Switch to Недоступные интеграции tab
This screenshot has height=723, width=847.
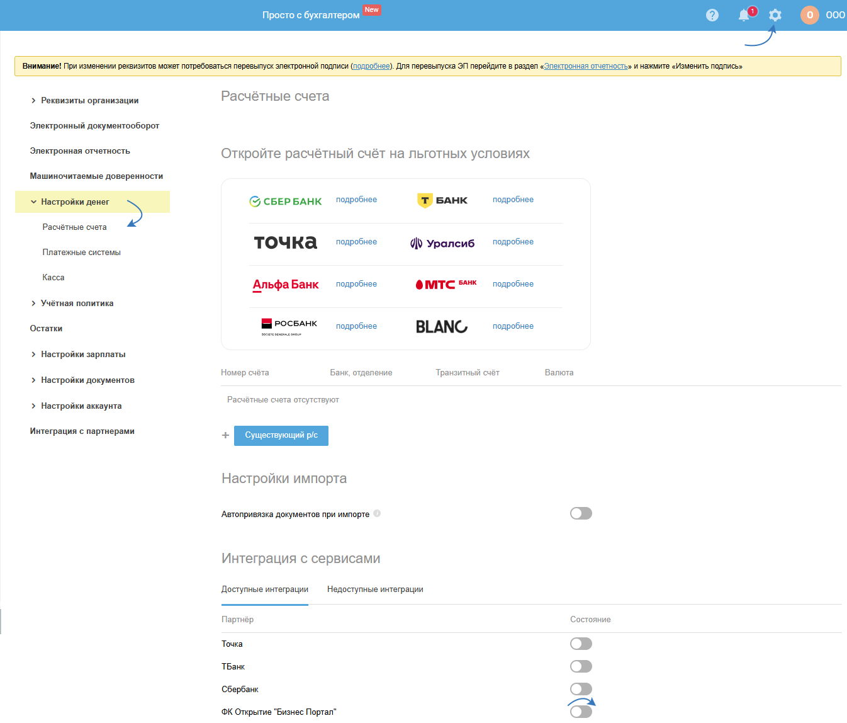tap(375, 589)
